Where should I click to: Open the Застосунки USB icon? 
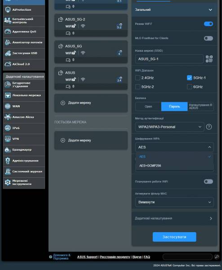(8, 53)
